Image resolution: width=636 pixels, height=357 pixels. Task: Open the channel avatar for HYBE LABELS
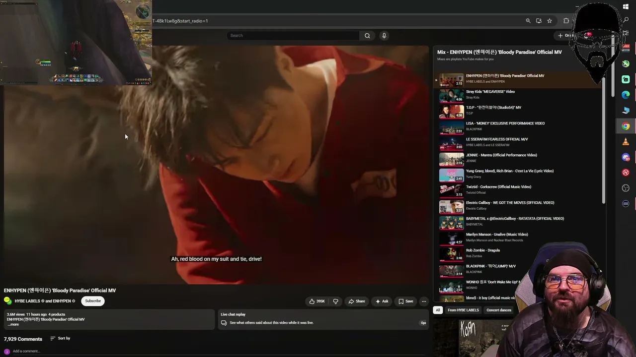(7, 300)
